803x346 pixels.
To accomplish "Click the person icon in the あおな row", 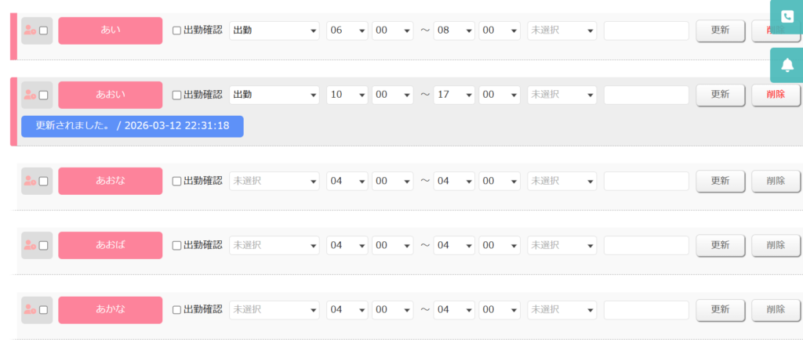I will [31, 181].
